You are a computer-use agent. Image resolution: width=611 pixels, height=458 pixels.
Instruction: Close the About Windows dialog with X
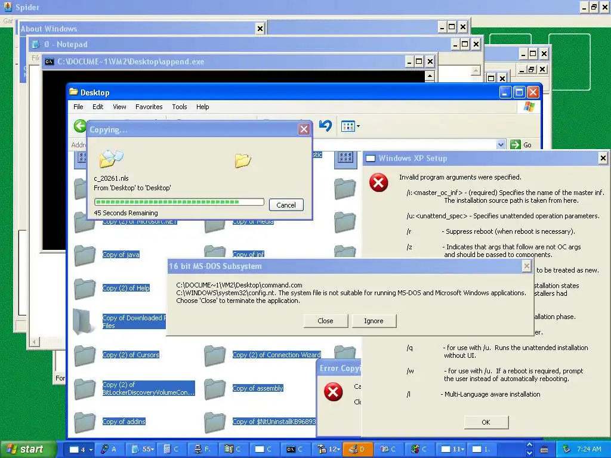tap(260, 29)
